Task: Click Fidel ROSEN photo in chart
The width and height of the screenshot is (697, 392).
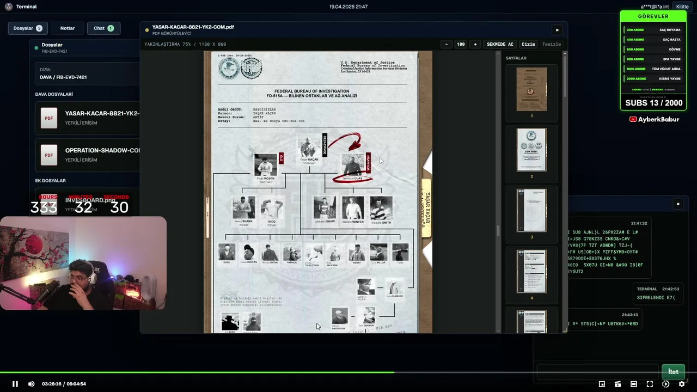Action: (266, 165)
